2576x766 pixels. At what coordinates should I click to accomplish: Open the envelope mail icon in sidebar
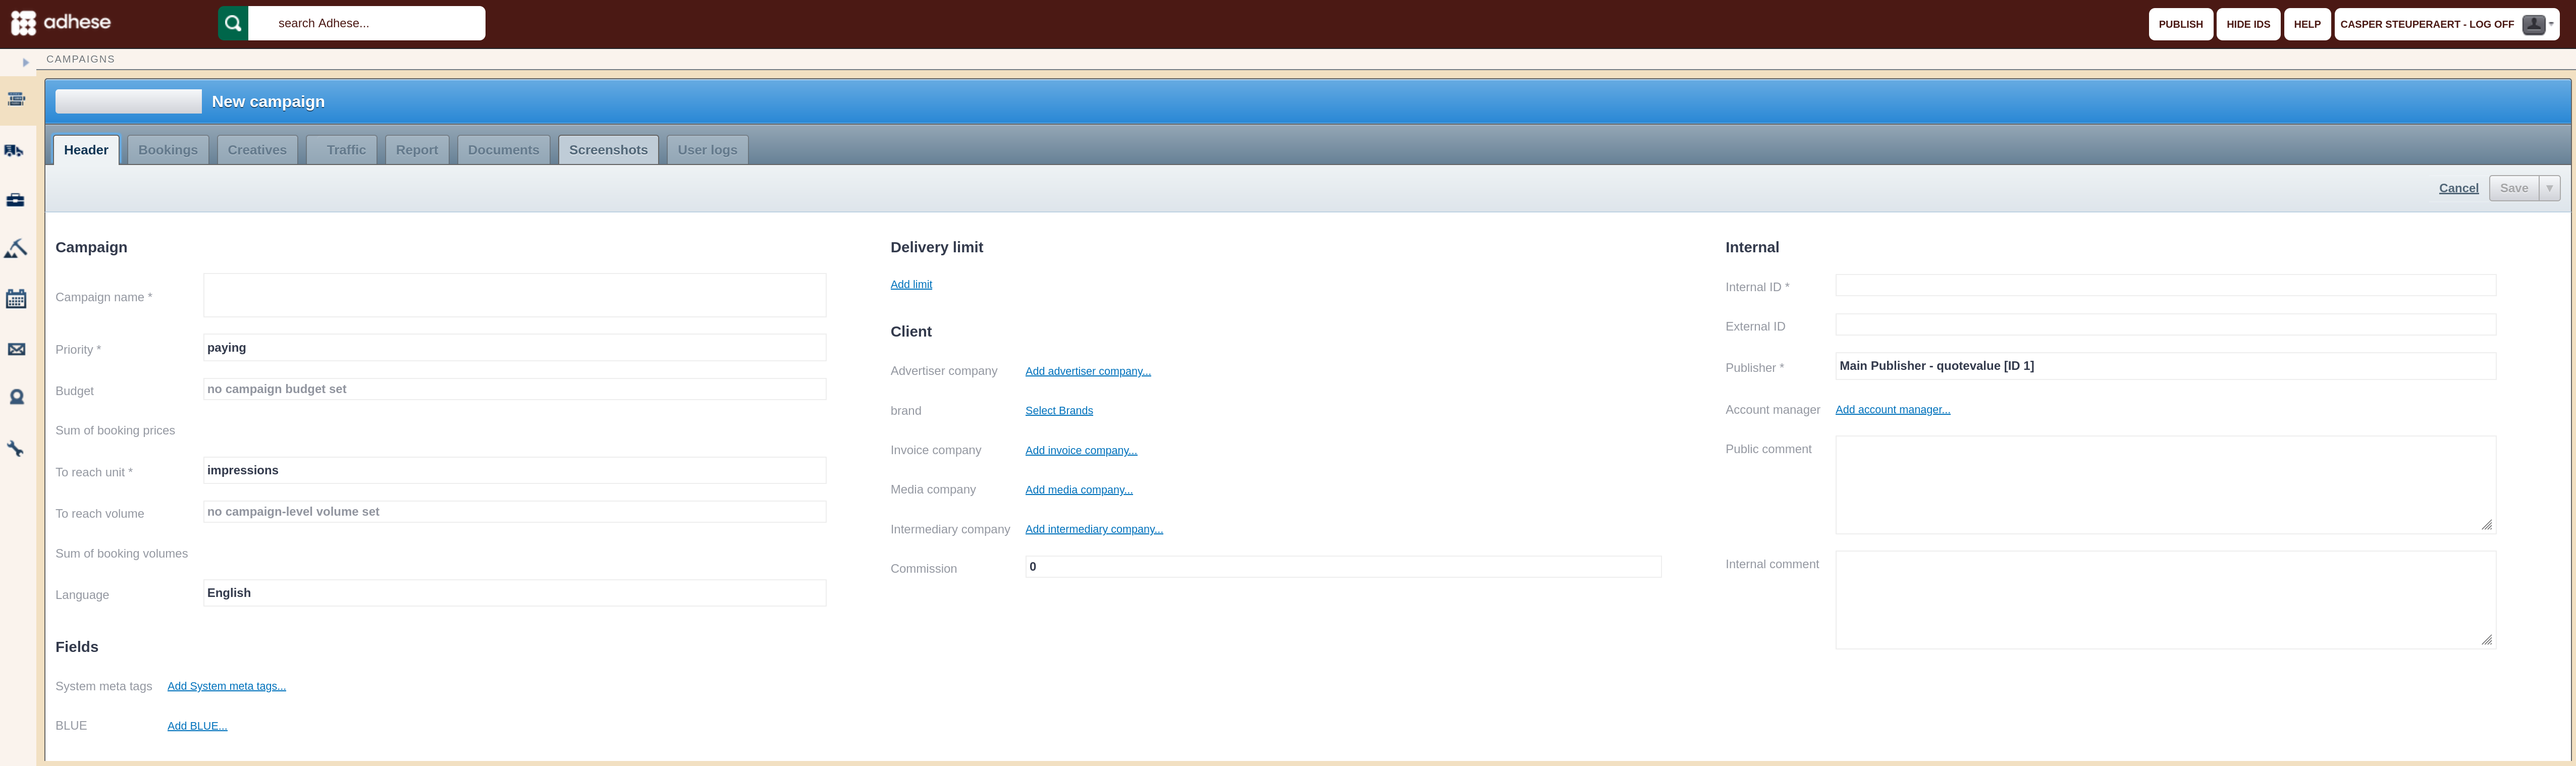(x=16, y=349)
